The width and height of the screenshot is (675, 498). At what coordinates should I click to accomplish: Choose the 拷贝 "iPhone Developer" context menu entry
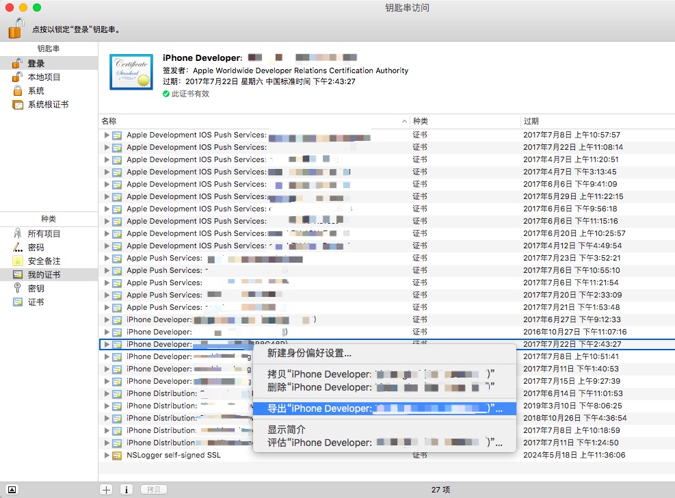(x=384, y=374)
